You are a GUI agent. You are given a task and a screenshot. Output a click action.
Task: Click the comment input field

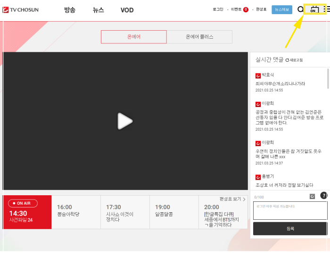[290, 210]
